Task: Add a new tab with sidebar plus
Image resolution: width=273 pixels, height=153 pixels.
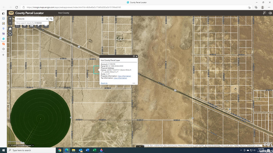Action: coord(3,55)
